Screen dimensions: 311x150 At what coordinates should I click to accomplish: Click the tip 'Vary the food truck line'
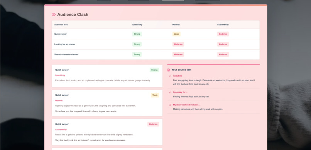tap(90, 140)
